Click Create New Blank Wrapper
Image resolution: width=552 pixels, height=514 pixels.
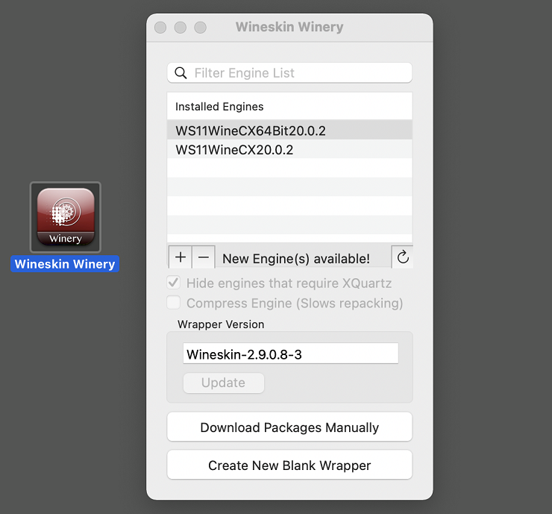(289, 465)
